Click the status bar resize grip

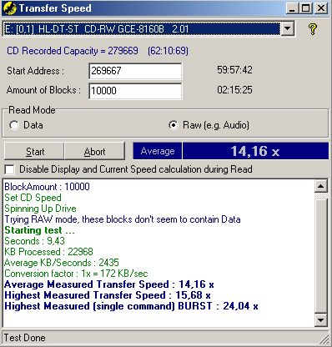(x=324, y=339)
